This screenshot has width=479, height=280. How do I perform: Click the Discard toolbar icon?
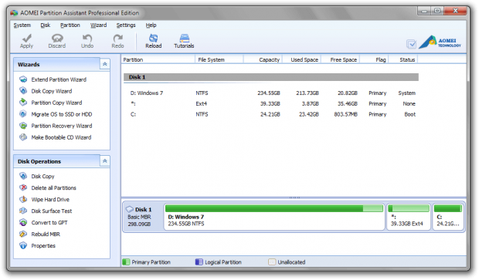[57, 38]
